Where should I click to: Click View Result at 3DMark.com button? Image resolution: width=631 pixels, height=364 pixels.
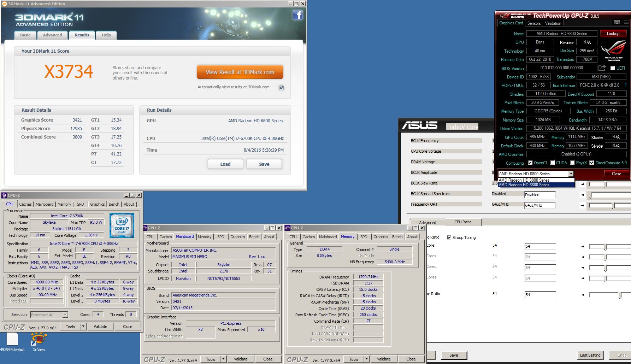click(x=240, y=72)
